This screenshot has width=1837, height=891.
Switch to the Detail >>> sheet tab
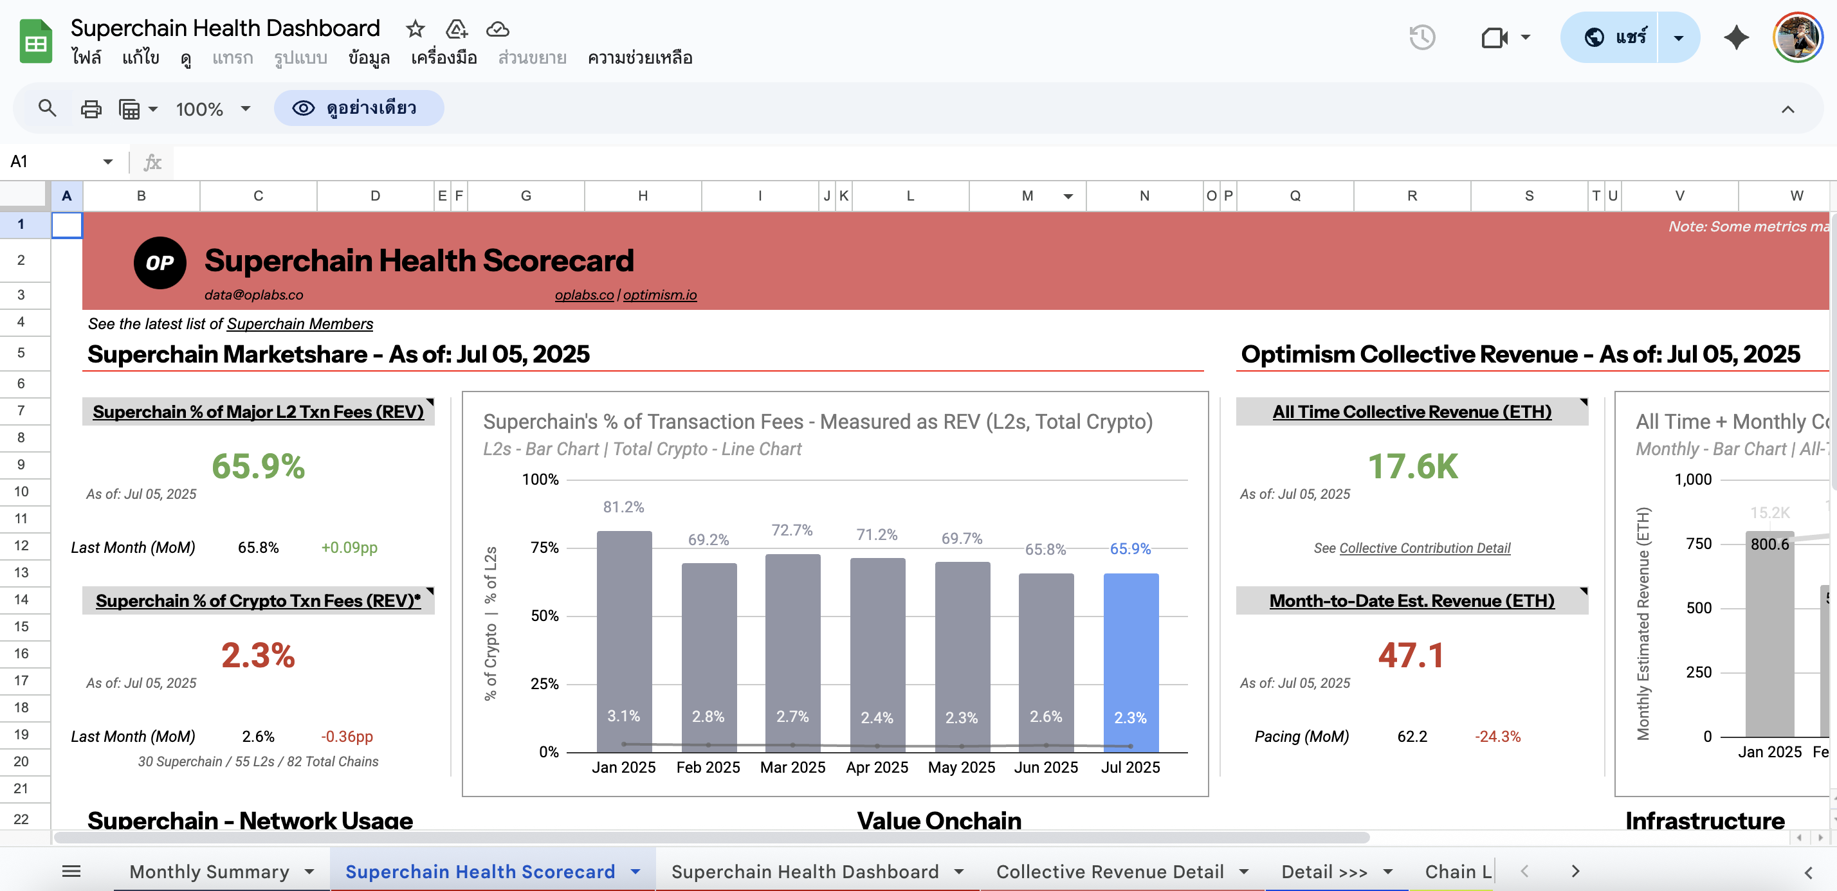1324,871
